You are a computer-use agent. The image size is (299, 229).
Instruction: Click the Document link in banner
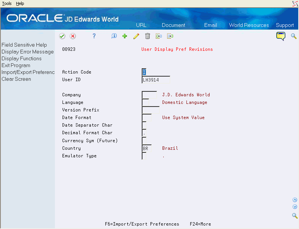point(173,25)
